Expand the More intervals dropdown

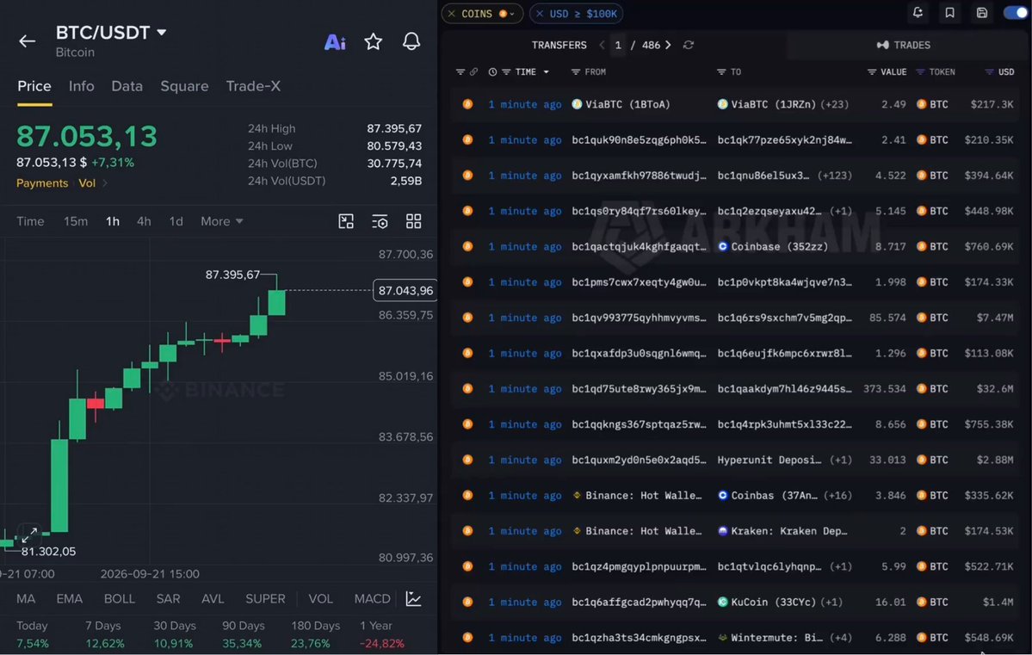(x=222, y=221)
